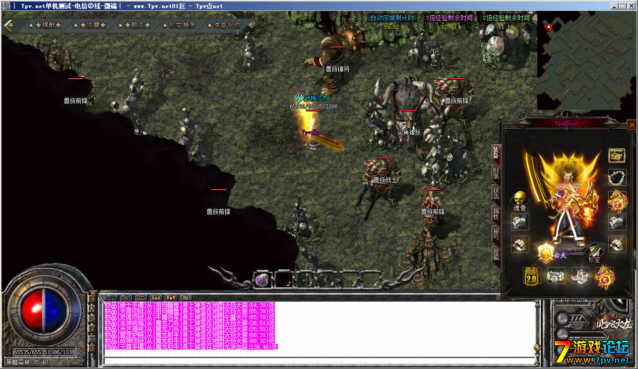
Task: Select empty quick slot 2 on hotbar
Action: (284, 280)
